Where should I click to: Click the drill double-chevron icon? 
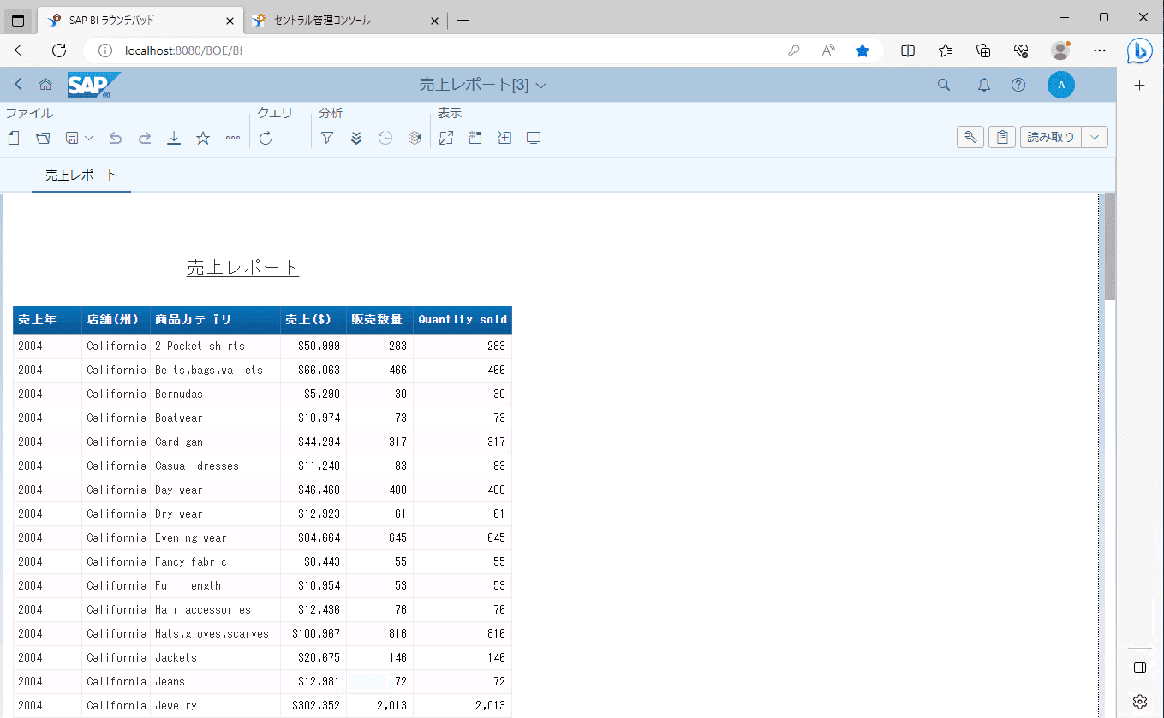[x=356, y=138]
